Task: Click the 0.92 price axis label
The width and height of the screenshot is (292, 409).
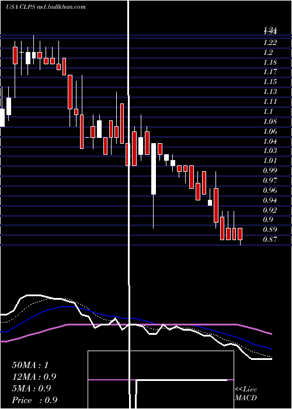Action: 270,210
